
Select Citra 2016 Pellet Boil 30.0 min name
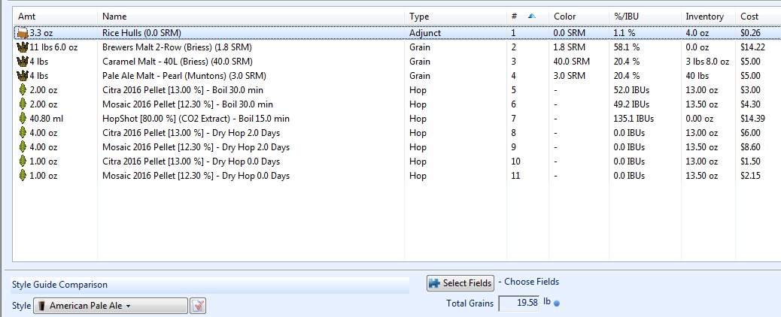coord(183,90)
